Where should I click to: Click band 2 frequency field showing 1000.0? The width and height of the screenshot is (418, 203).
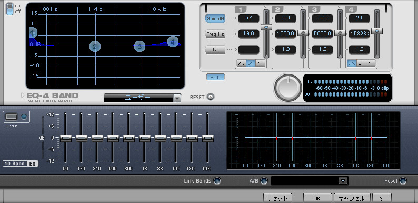point(285,34)
